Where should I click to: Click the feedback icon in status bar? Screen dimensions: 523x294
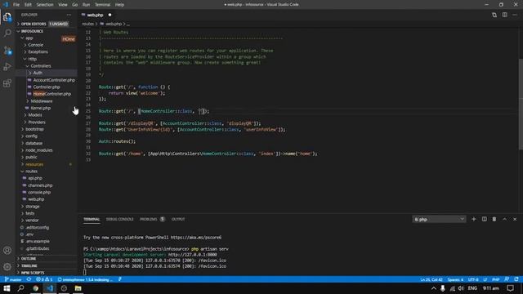(507, 279)
